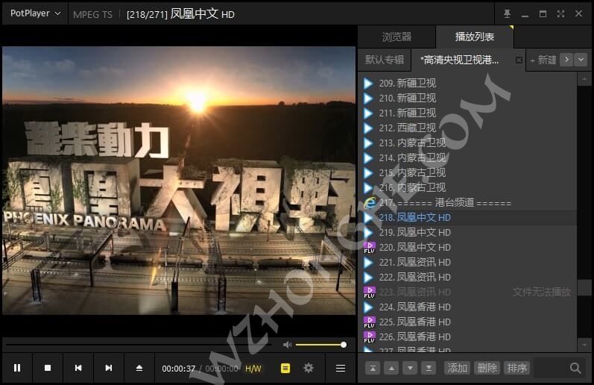594x385 pixels.
Task: Toggle H/W hardware acceleration
Action: [253, 369]
